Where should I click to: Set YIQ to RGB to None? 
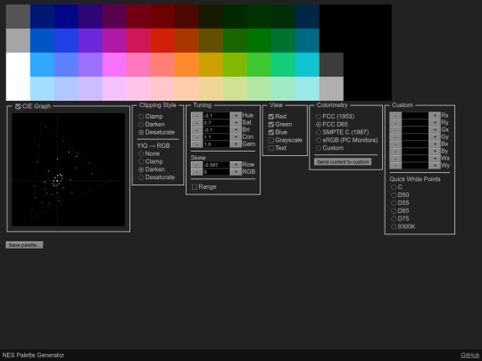coord(141,153)
